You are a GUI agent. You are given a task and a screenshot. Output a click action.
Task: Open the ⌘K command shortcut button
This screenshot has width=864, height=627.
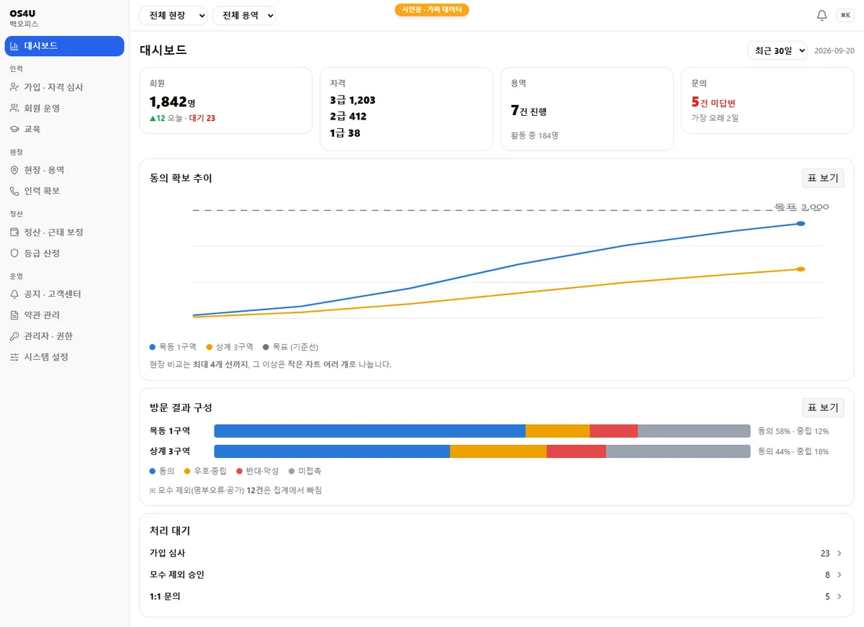(845, 15)
